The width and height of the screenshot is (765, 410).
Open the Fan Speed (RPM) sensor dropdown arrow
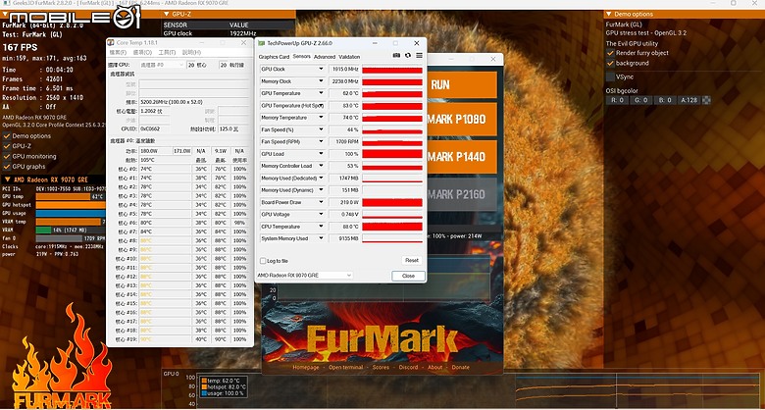tap(321, 142)
